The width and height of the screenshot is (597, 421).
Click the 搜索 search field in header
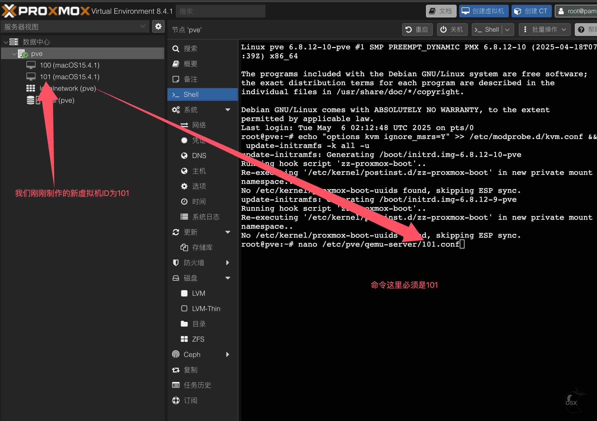[x=220, y=11]
